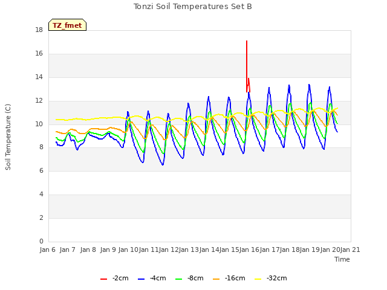Click the Time axis label
This screenshot has height=290, width=387.
tap(342, 259)
